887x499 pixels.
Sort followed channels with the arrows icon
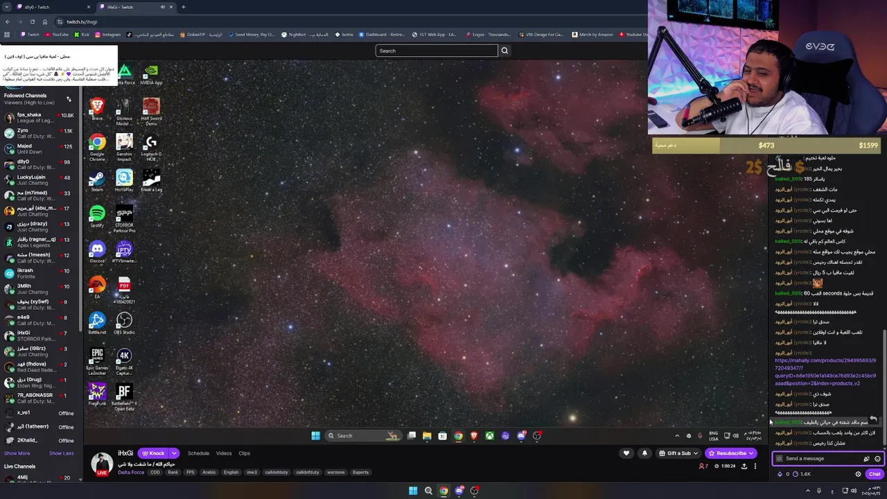69,99
